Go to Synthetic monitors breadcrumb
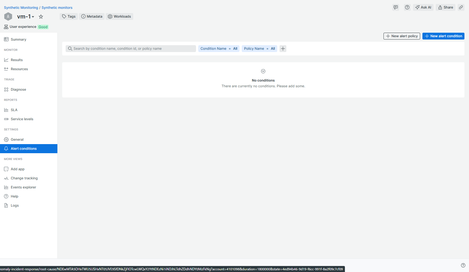Viewport: 469px width, 272px height. [57, 8]
